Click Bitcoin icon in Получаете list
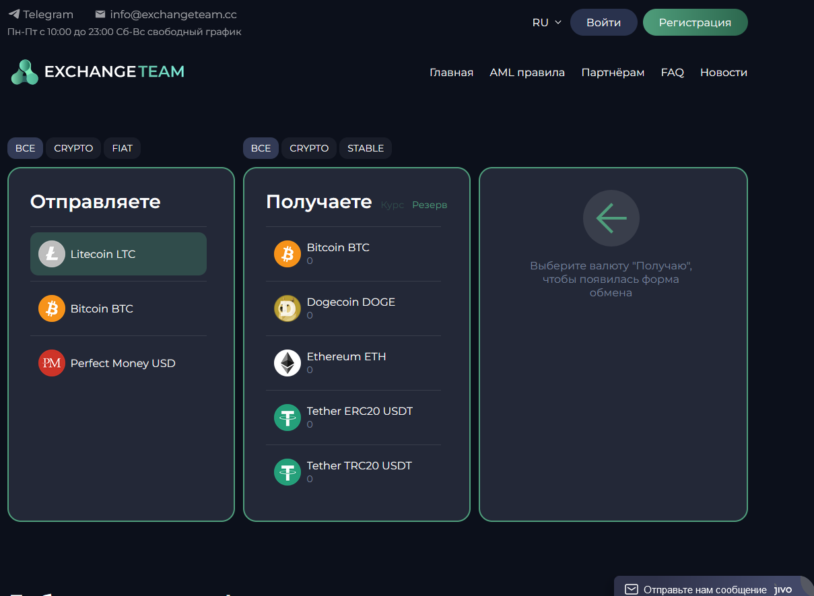Viewport: 814px width, 596px height. point(287,254)
